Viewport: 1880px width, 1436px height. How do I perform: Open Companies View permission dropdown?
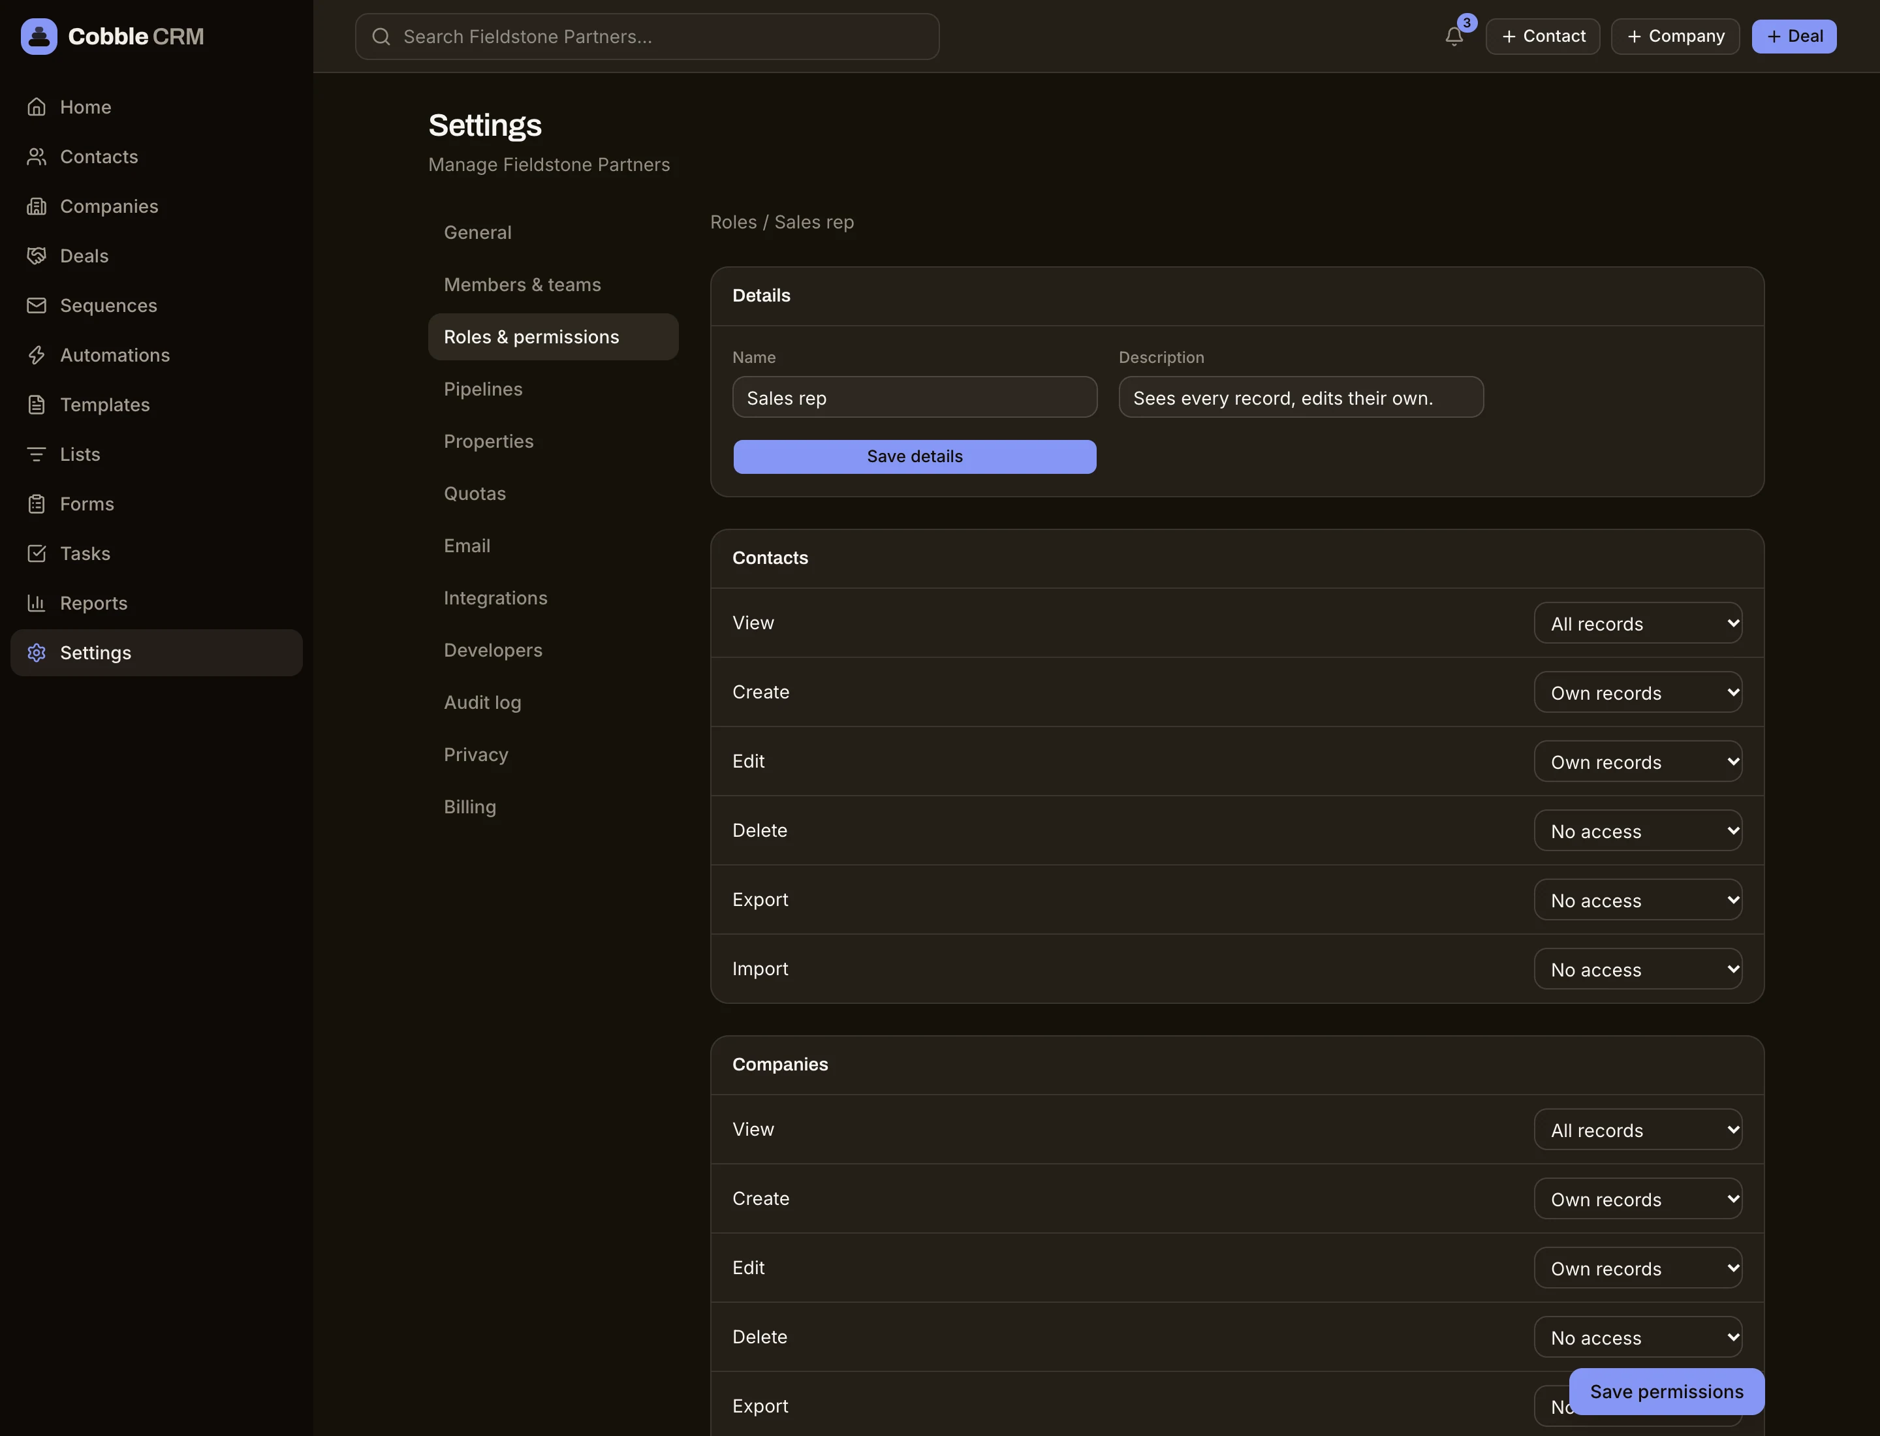coord(1637,1130)
